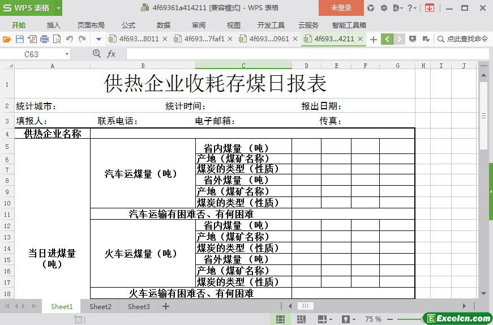Click the Redo arrow
The height and width of the screenshot is (325, 493).
pos(82,39)
